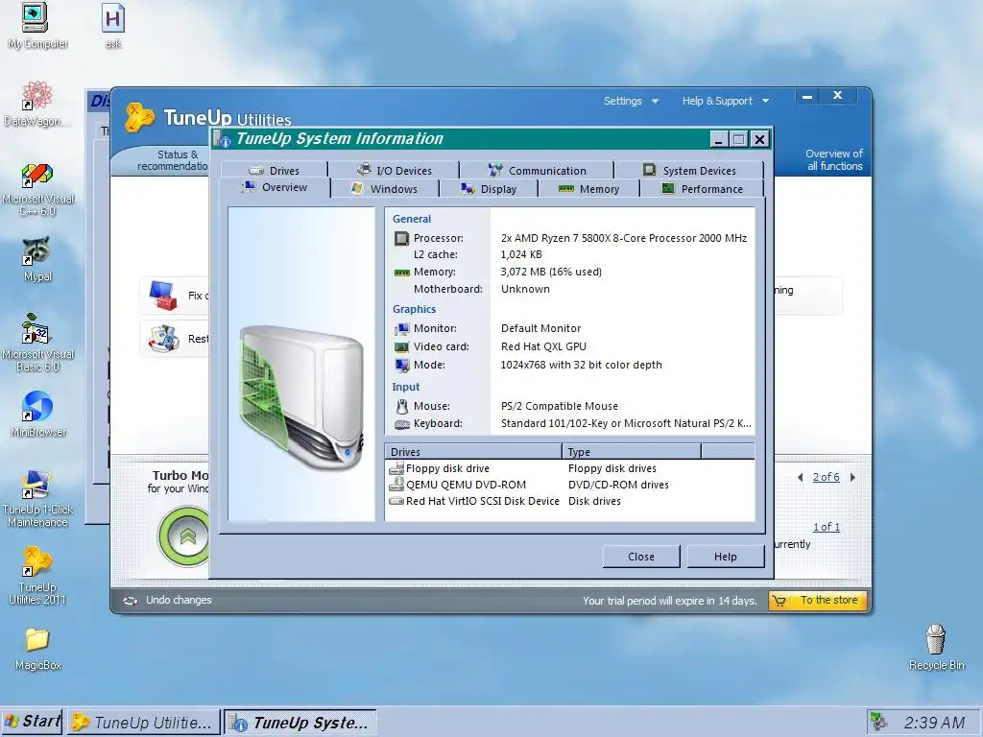
Task: Open the ask desktop file icon
Action: (x=113, y=26)
